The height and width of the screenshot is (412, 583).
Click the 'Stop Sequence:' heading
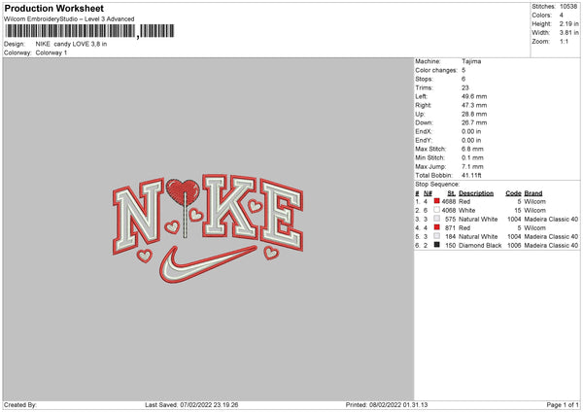(437, 185)
